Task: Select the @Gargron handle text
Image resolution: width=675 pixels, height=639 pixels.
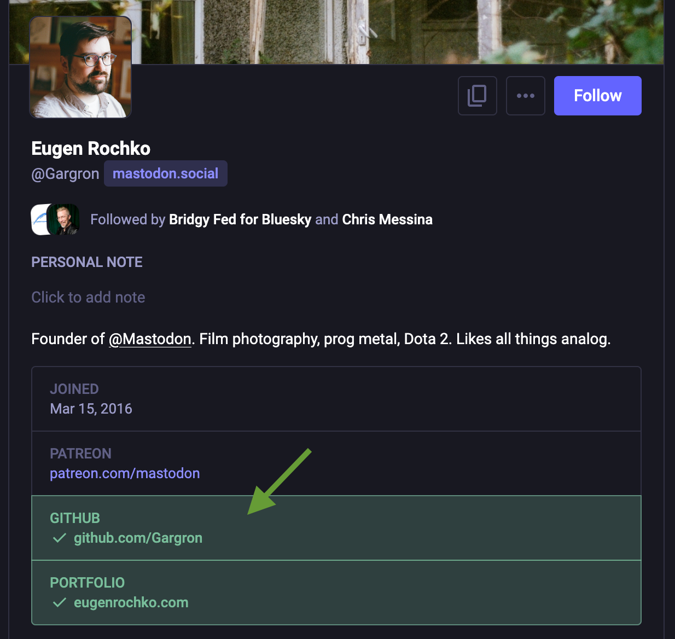Action: pyautogui.click(x=65, y=174)
